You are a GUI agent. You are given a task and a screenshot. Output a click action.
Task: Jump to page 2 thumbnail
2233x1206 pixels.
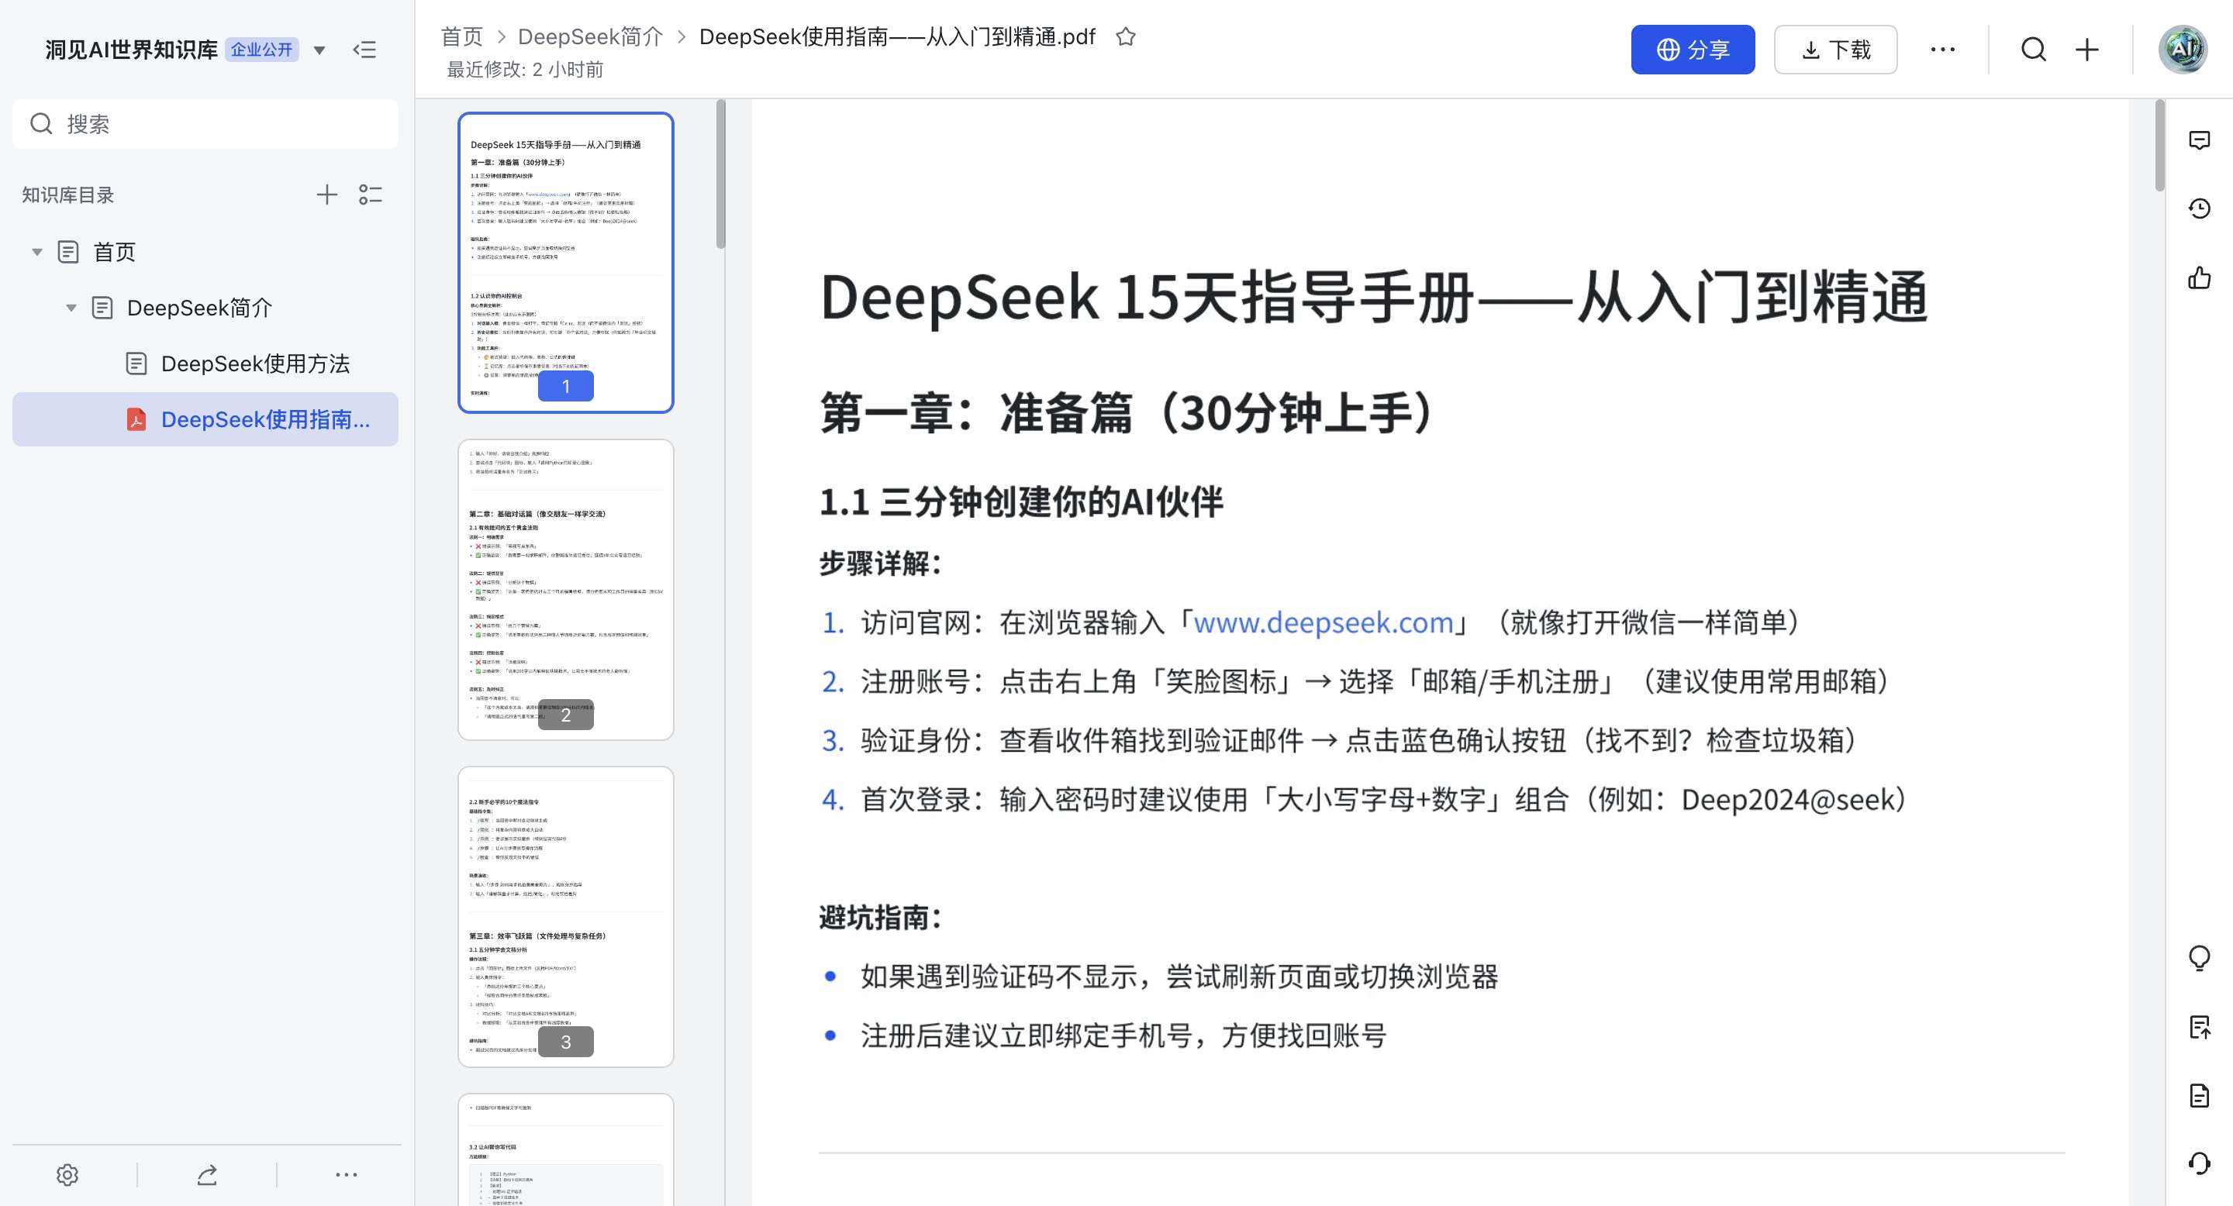pyautogui.click(x=565, y=589)
